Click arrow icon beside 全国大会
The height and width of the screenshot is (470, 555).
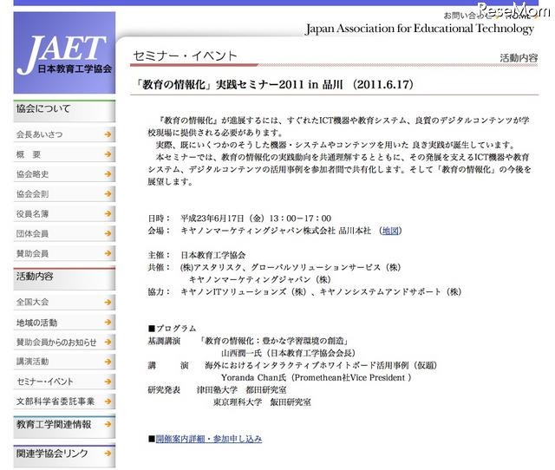[x=107, y=303]
